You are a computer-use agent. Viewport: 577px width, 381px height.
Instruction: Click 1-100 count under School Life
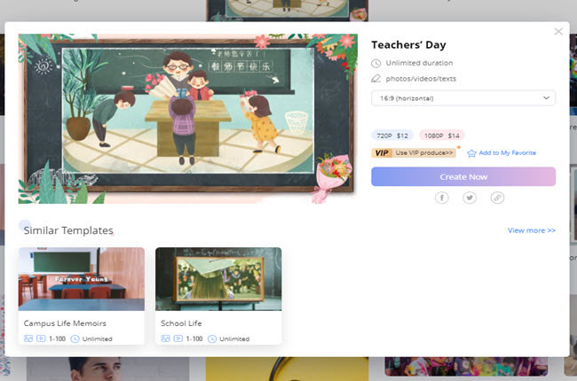194,338
